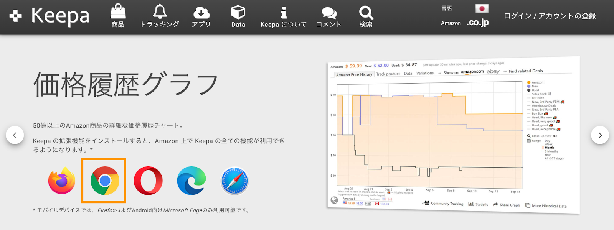614x230 pixels.
Task: Change the Amazon .co.jp locale
Action: coord(477,23)
